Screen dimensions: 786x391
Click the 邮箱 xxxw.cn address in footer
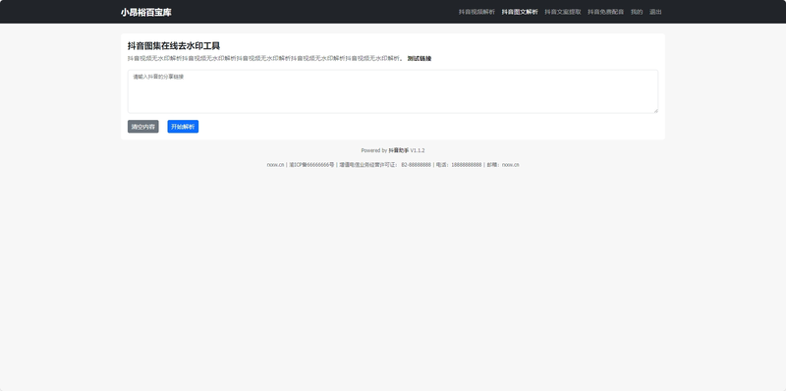tap(510, 165)
